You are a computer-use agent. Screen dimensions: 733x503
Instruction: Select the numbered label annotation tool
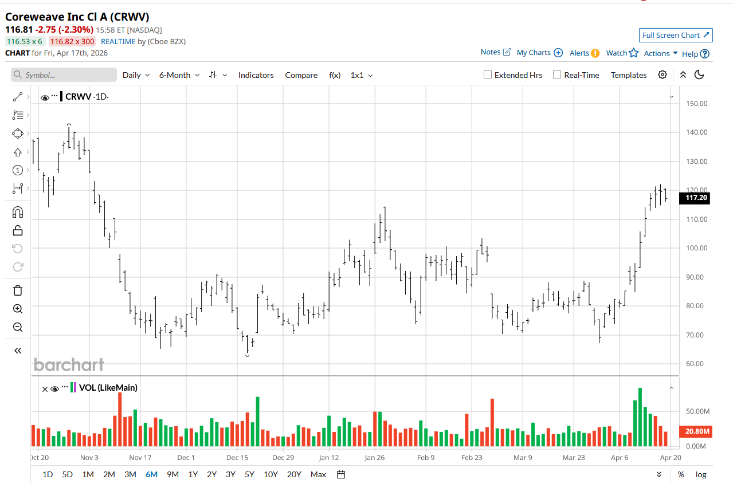coord(17,170)
